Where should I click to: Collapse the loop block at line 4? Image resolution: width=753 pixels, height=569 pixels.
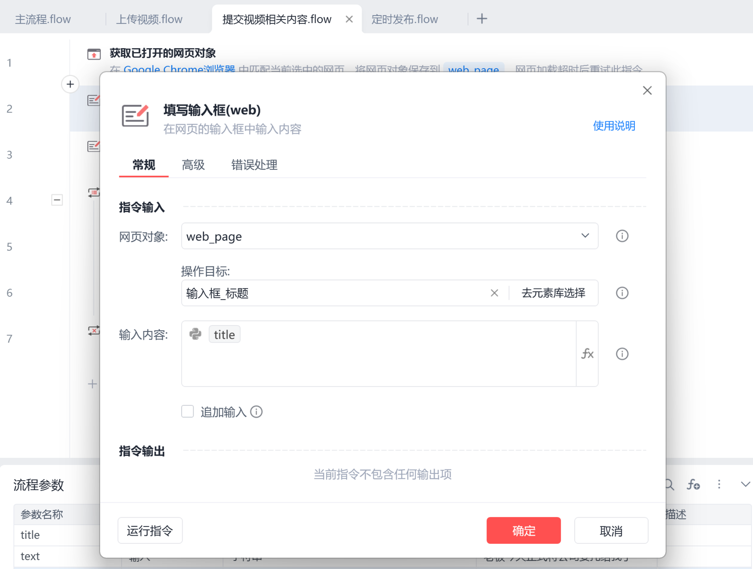point(57,200)
